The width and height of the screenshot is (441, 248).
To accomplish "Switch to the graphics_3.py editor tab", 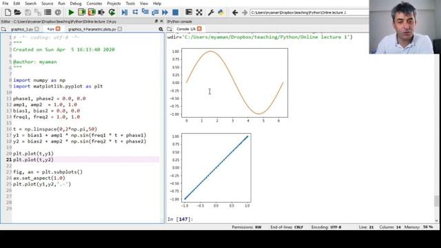I will pyautogui.click(x=21, y=29).
